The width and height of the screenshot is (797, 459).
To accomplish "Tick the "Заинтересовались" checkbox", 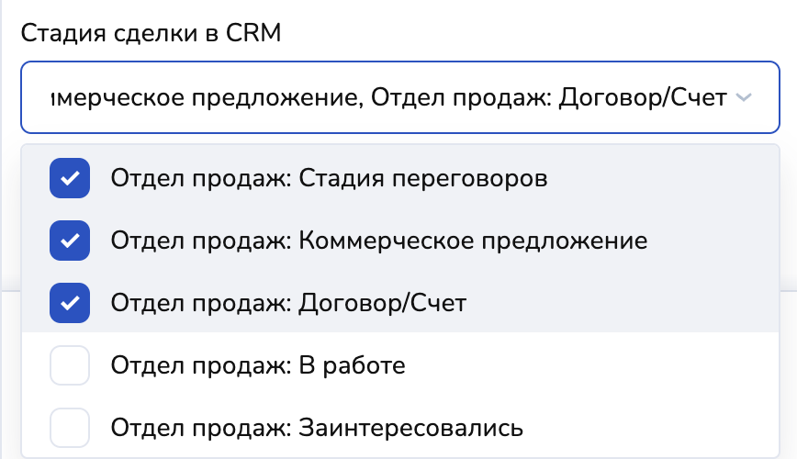I will click(x=69, y=428).
